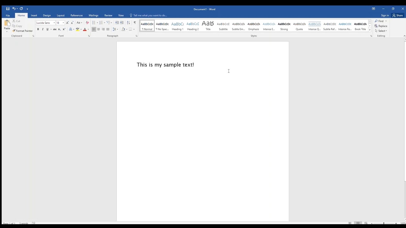This screenshot has width=406, height=228.
Task: Switch to the Design tab
Action: [x=47, y=16]
